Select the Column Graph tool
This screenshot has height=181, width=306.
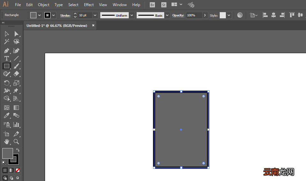pyautogui.click(x=16, y=125)
